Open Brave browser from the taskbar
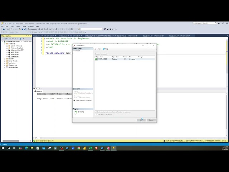Viewport: 229px width, 172px height. tap(96, 148)
